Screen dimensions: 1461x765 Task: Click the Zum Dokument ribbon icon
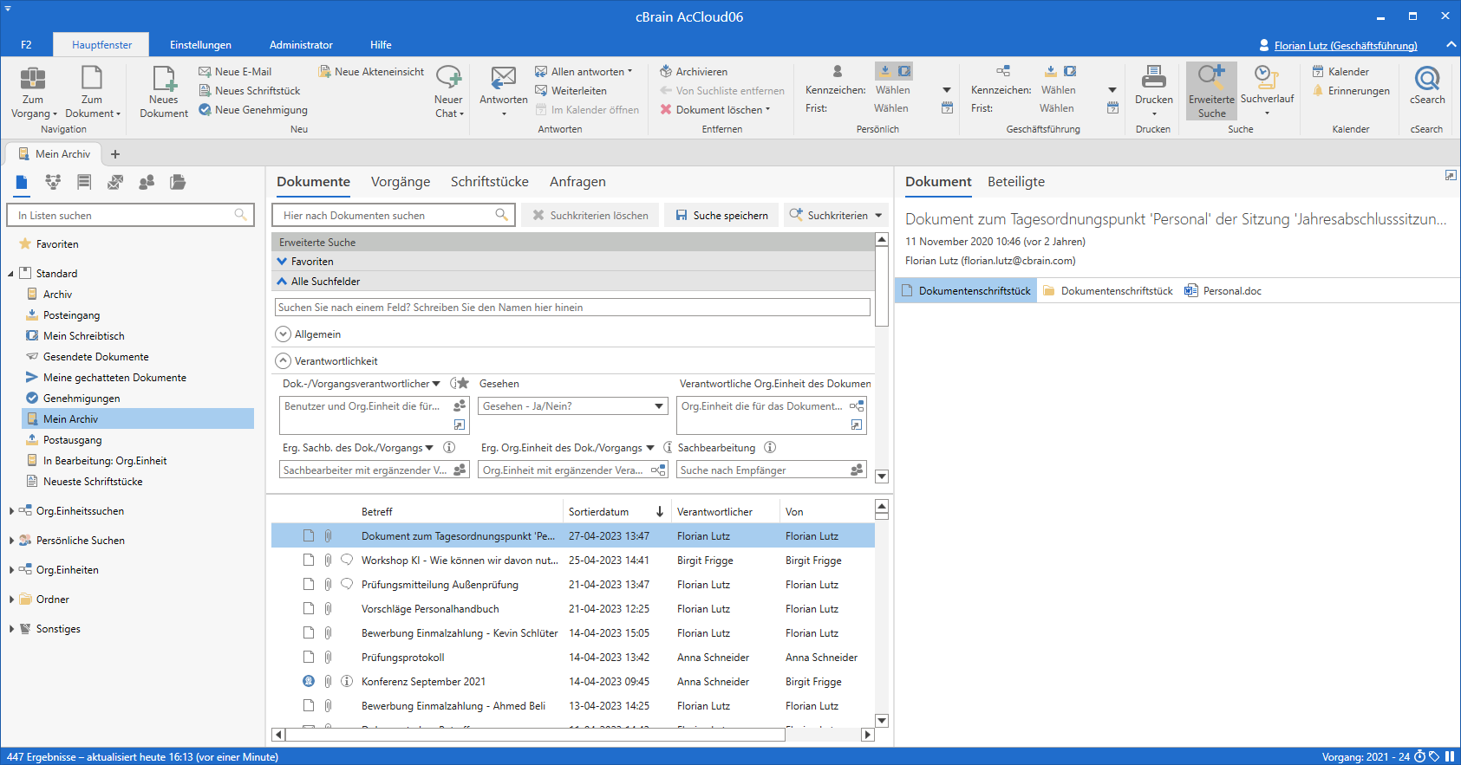click(92, 78)
